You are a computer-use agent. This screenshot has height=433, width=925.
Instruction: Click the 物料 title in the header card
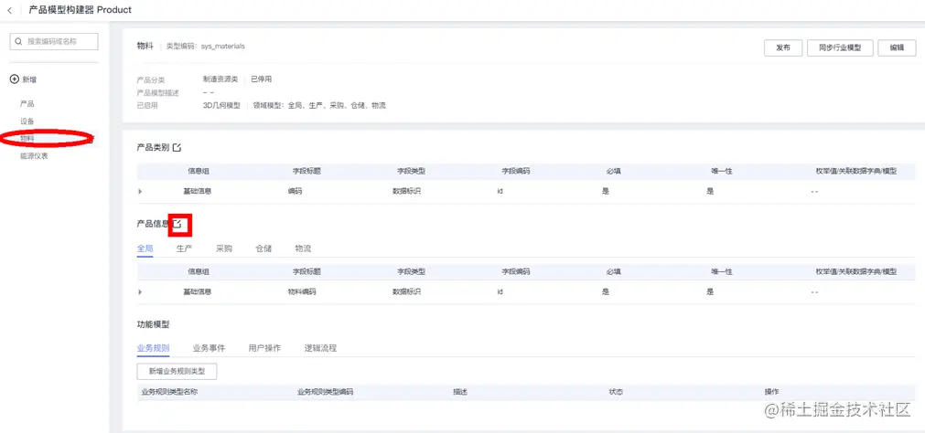click(x=145, y=46)
